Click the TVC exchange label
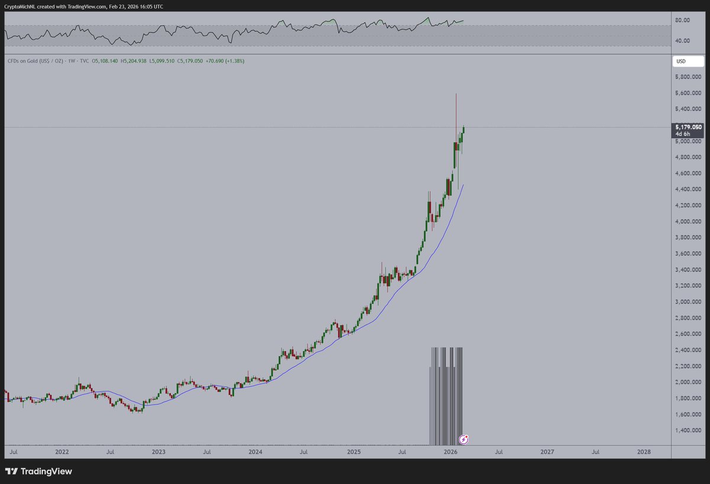 click(x=84, y=61)
